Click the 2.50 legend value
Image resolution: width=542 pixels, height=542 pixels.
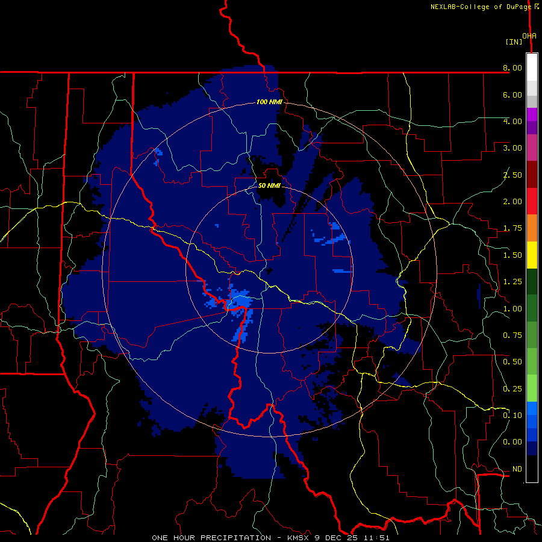pyautogui.click(x=512, y=175)
